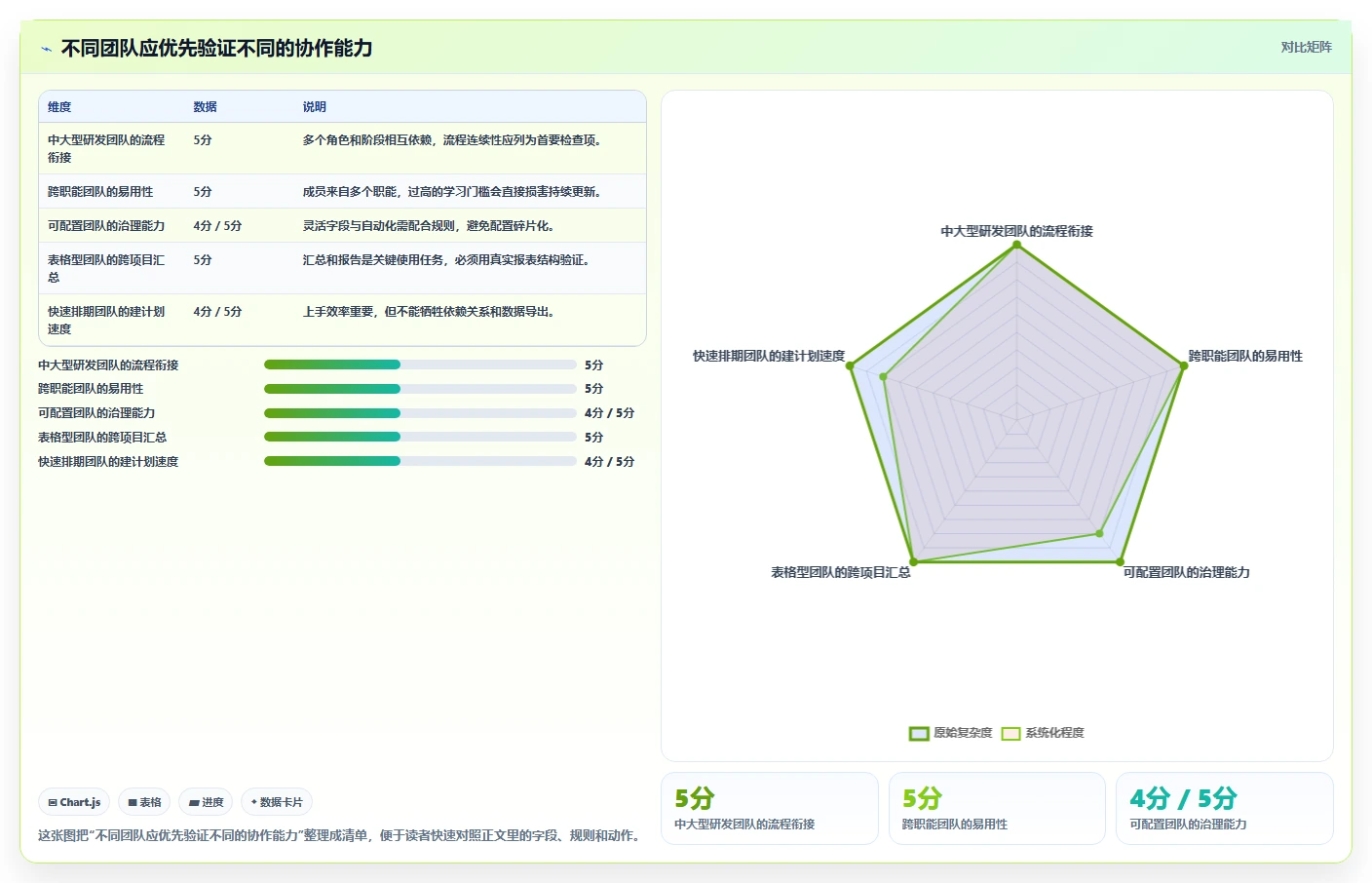Toggle the 原始复杂度 legend item
Image resolution: width=1372 pixels, height=883 pixels.
coord(950,733)
